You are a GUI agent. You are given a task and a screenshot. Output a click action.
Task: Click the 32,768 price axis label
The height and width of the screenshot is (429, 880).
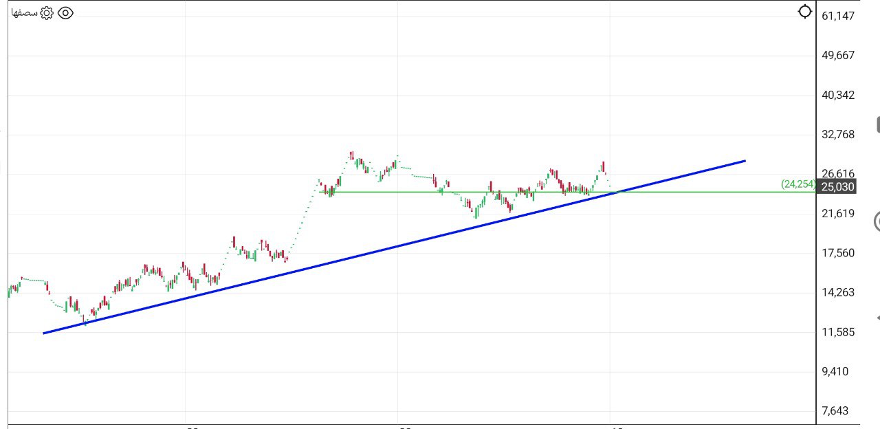838,134
